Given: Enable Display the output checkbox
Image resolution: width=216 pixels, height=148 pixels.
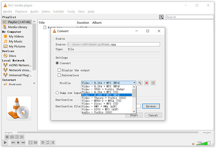Looking at the screenshot, I should pos(59,70).
